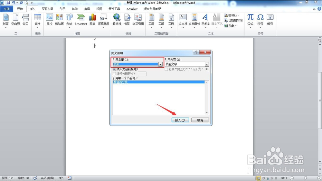Switch to the Developer (开发工具) tab
Image resolution: width=322 pixels, height=181 pixels.
coord(114,9)
